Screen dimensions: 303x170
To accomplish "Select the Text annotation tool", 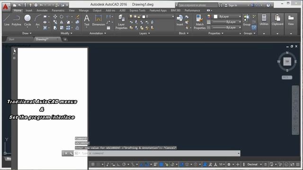I will coord(87,20).
